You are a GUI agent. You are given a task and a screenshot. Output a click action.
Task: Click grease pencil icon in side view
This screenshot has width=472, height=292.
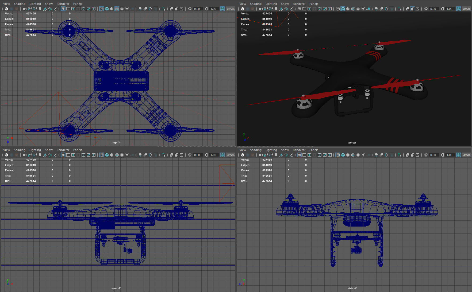click(291, 155)
